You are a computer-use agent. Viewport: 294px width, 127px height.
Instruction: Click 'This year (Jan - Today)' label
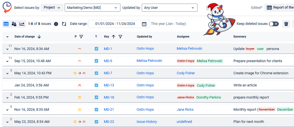tap(168, 24)
